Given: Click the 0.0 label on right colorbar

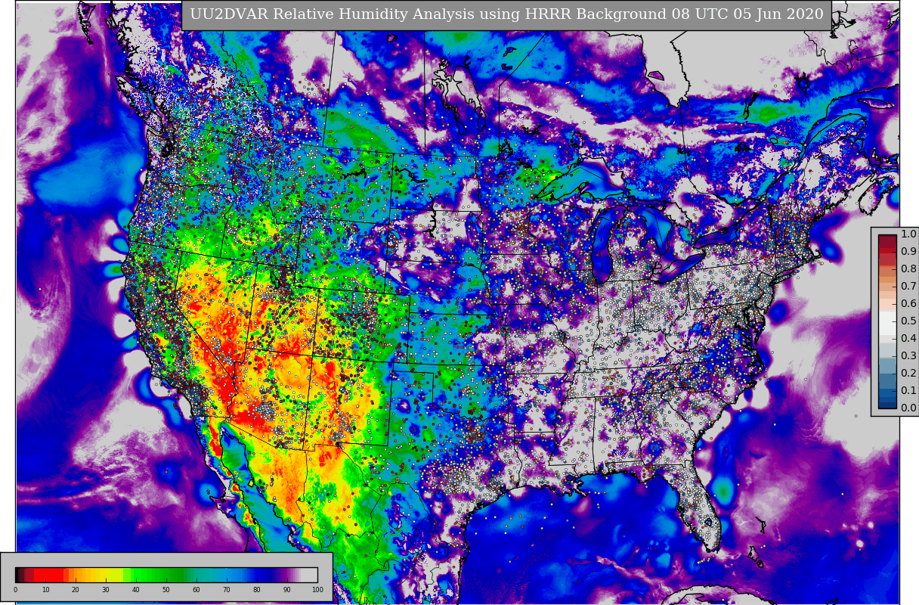Looking at the screenshot, I should click(x=908, y=408).
